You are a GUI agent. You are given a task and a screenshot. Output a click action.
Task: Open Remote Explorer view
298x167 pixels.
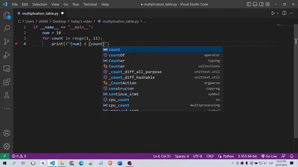[7, 69]
